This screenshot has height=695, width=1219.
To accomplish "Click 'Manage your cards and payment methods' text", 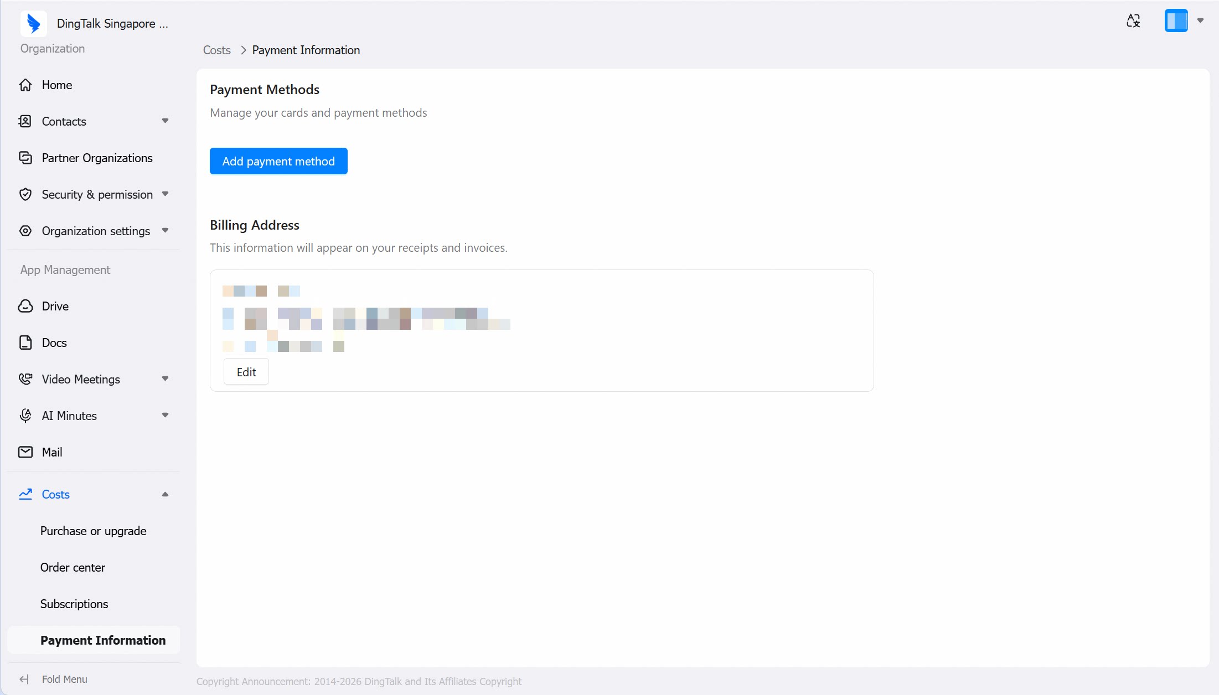I will [x=318, y=113].
